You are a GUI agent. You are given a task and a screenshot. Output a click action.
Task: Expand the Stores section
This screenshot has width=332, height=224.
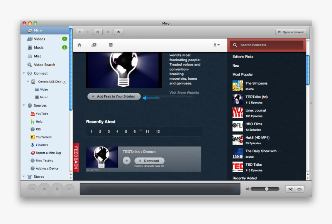tap(24, 176)
